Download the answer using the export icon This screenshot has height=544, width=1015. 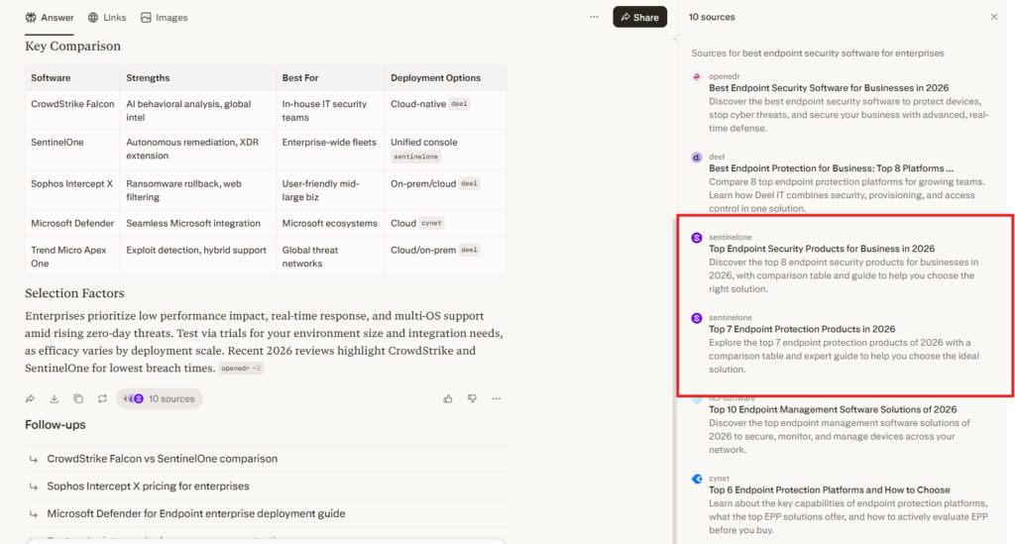point(55,398)
